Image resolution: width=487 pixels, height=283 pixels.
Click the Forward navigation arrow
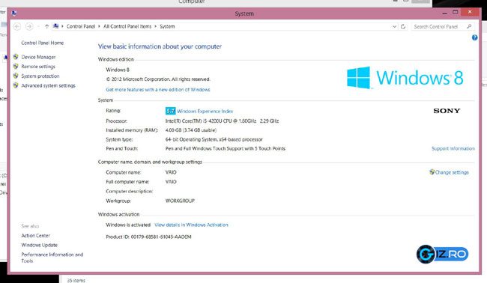click(x=29, y=27)
